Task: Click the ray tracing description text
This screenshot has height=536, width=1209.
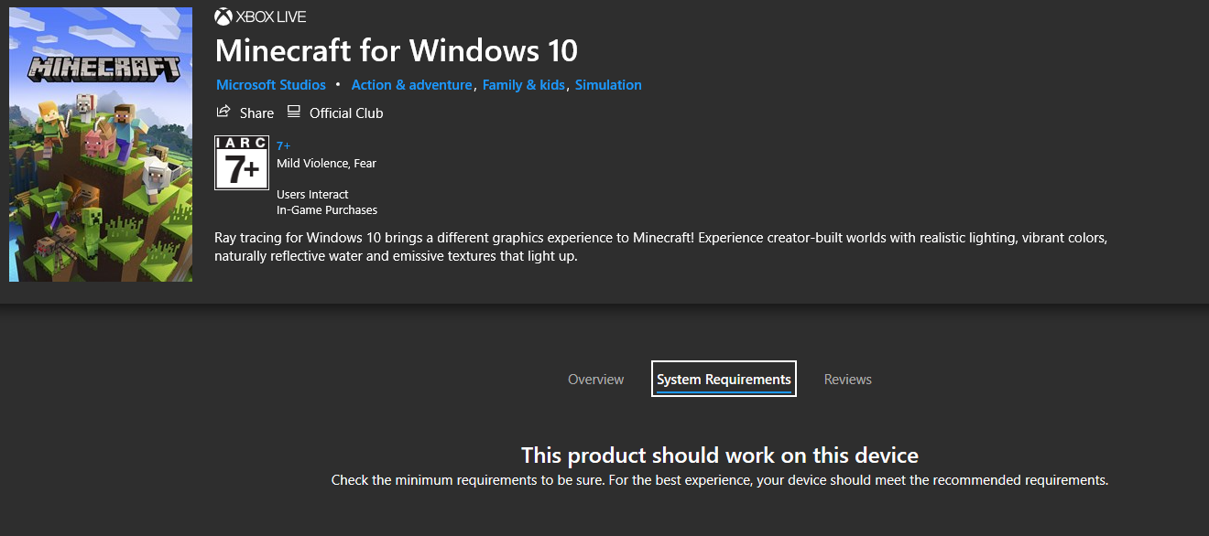Action: pyautogui.click(x=659, y=245)
